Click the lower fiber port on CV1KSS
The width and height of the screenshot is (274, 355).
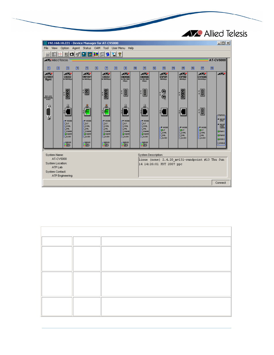pos(202,112)
